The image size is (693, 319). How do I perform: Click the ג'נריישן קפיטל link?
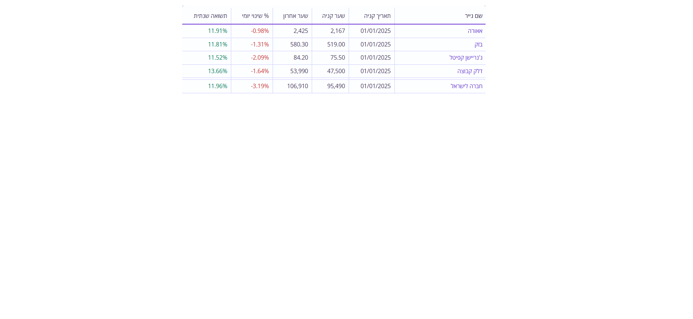pos(466,58)
